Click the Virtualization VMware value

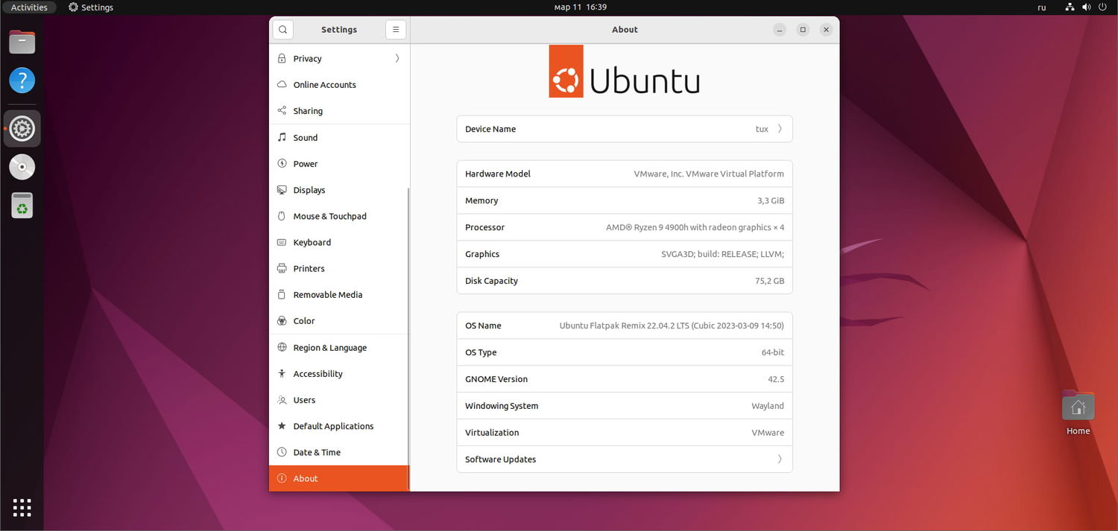(x=768, y=433)
